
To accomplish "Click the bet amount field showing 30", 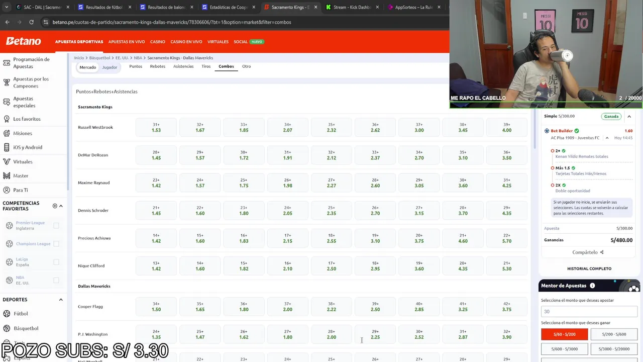I will click(589, 311).
